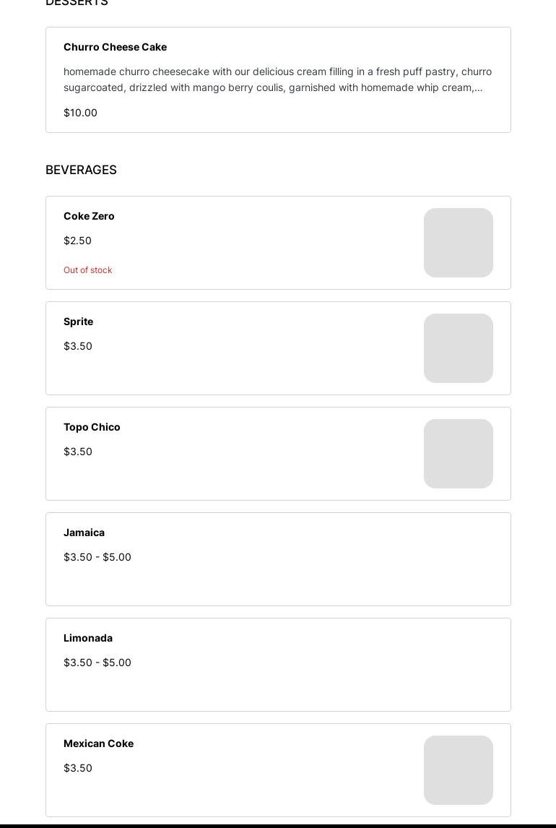This screenshot has width=556, height=828.
Task: Click the Jamaica $3.50 - $5.00 price range
Action: click(x=97, y=557)
